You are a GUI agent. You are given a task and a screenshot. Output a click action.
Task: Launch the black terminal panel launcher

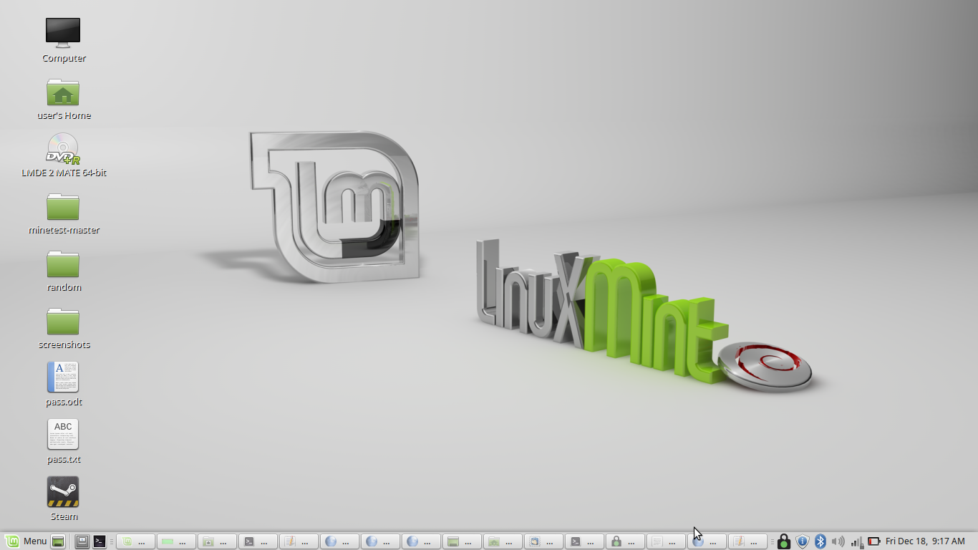tap(100, 541)
